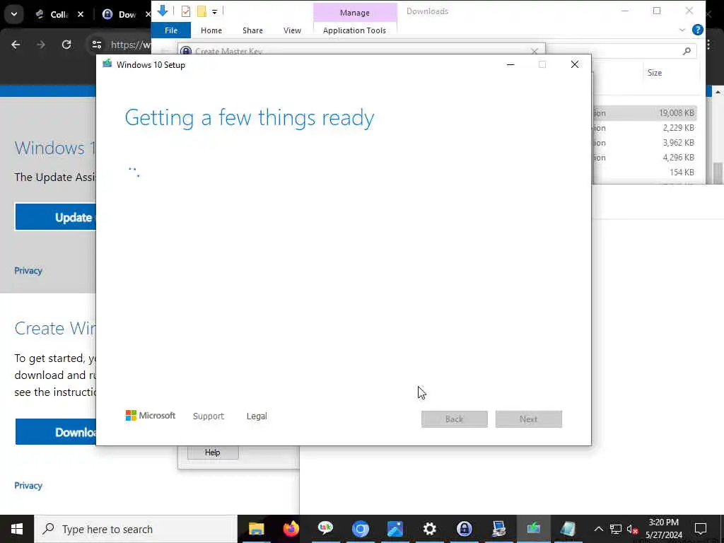724x543 pixels.
Task: Close the Create Master Key dialog
Action: 535,51
